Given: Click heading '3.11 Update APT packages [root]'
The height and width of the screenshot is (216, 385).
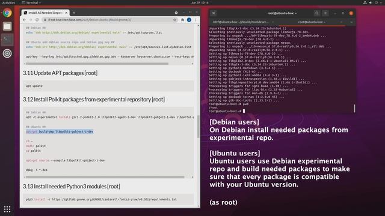Looking at the screenshot, I should pyautogui.click(x=60, y=73).
